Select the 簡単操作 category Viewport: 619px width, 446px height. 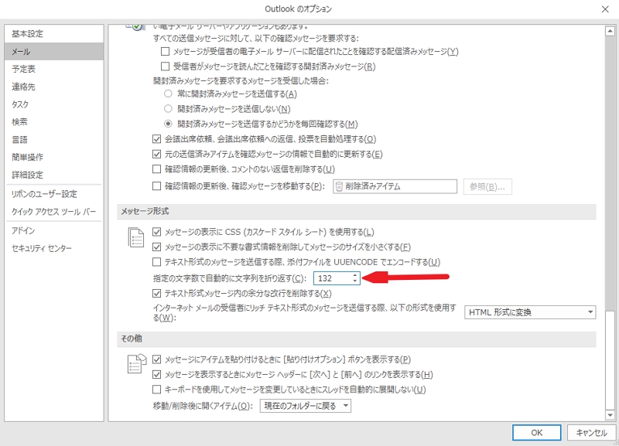(x=53, y=157)
